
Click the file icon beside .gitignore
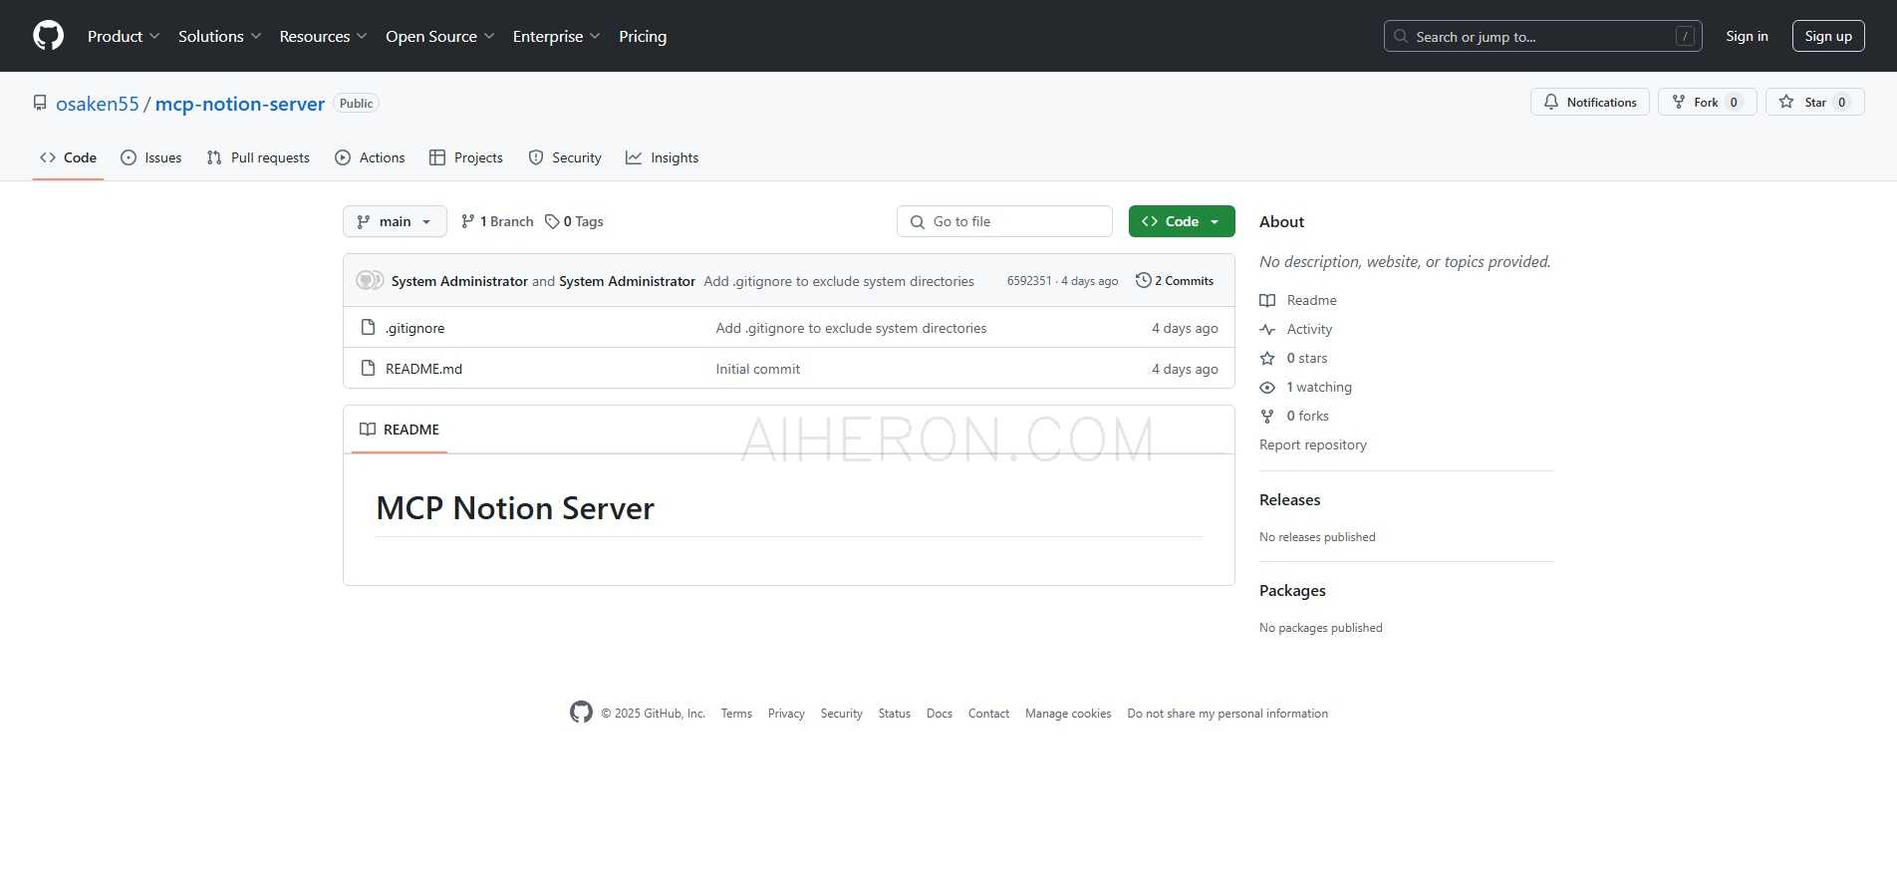coord(368,327)
